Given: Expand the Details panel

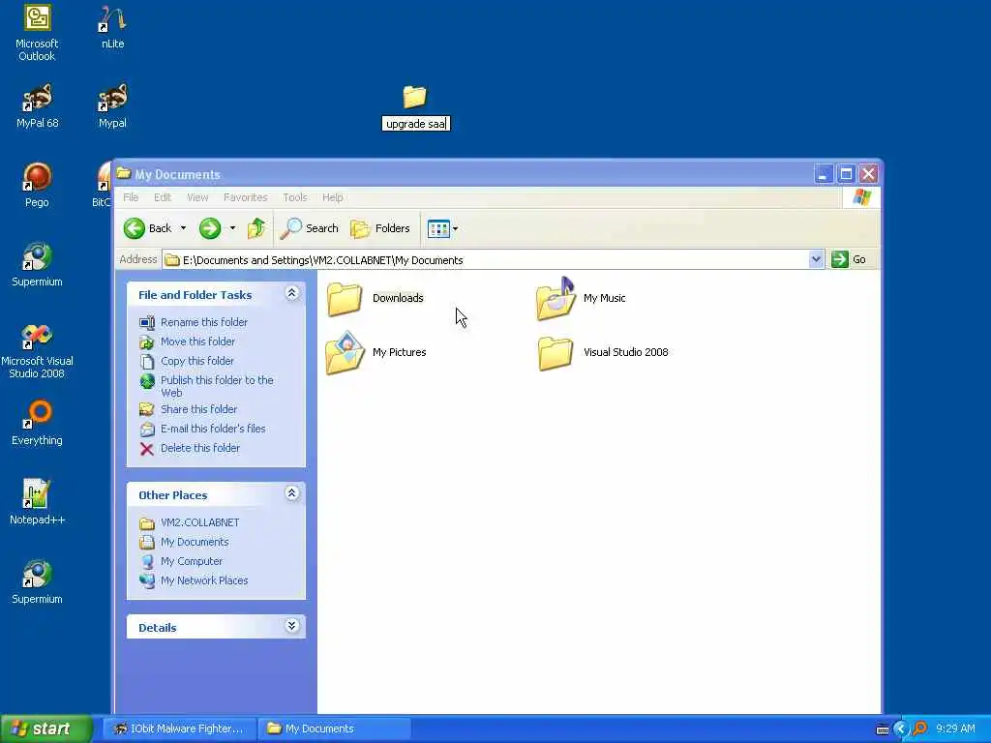Looking at the screenshot, I should point(292,626).
